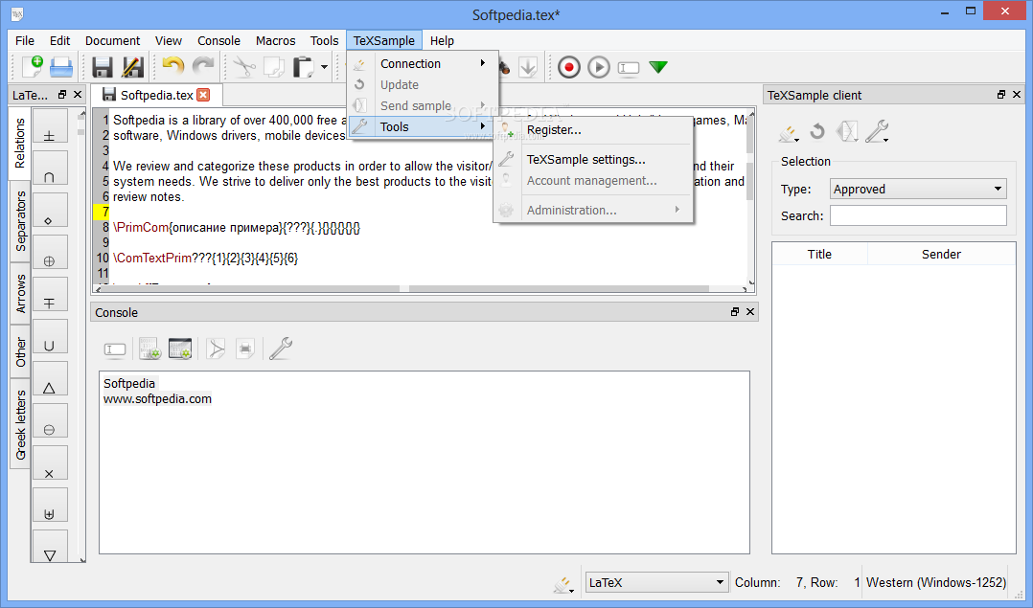Switch to the Other symbols tab
This screenshot has width=1033, height=608.
(x=20, y=352)
